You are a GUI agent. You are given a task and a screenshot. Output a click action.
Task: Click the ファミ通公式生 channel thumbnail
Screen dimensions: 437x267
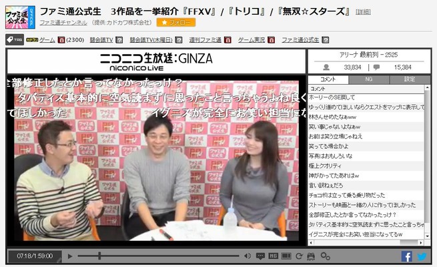click(x=20, y=17)
